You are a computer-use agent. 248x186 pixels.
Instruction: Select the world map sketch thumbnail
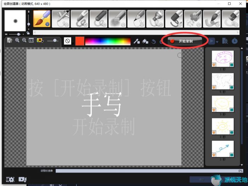click(x=223, y=81)
